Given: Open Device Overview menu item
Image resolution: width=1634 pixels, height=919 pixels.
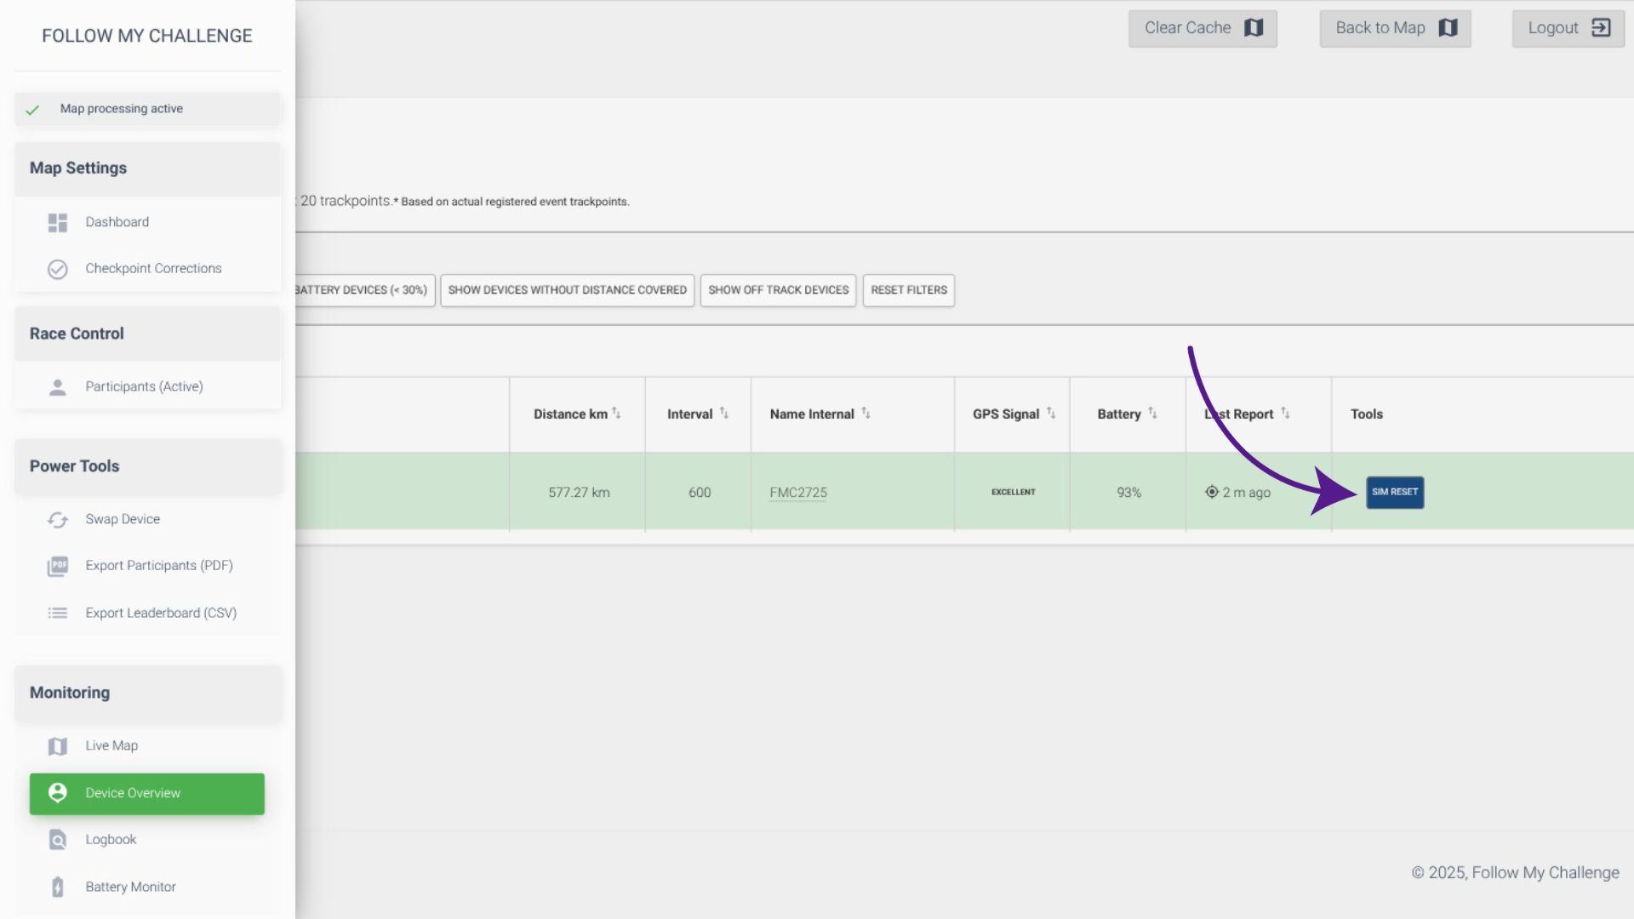Looking at the screenshot, I should pyautogui.click(x=146, y=793).
